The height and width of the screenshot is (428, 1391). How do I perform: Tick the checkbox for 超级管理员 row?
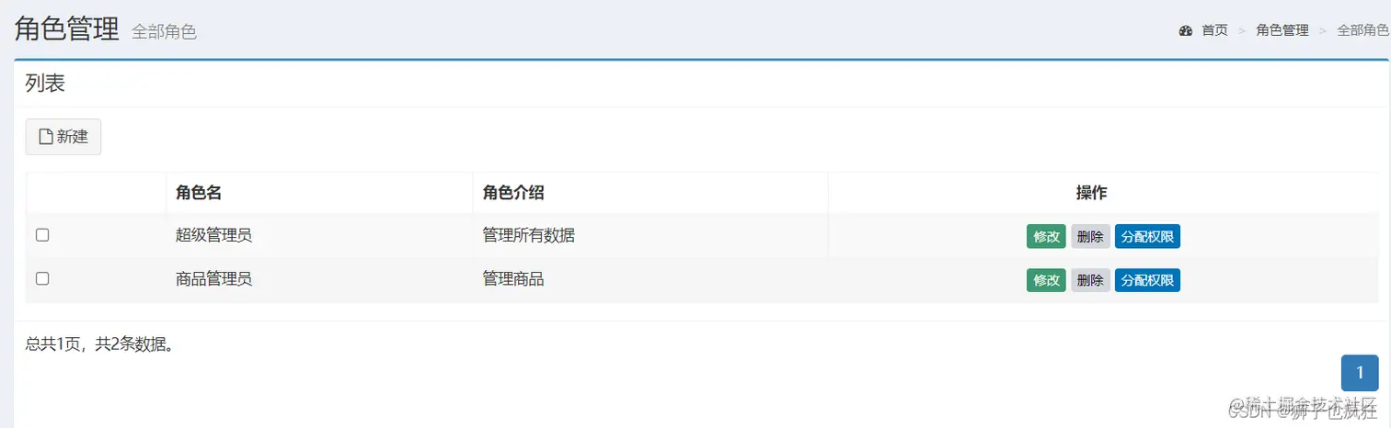pos(42,235)
